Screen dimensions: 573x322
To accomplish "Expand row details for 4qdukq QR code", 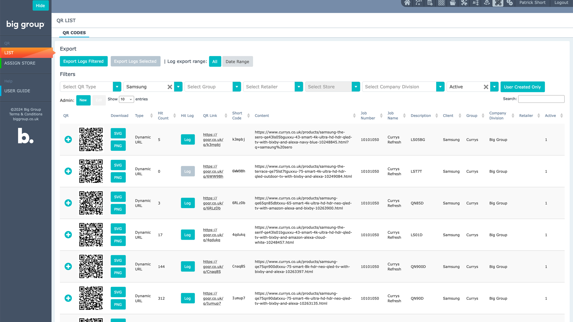I will tap(68, 235).
